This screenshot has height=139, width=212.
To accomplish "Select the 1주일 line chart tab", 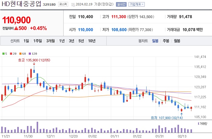I will (x=38, y=41).
